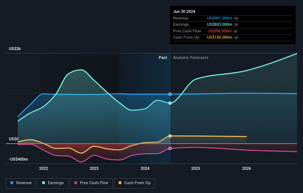Click the US$0 y-axis label
The image size is (303, 193).
14,139
